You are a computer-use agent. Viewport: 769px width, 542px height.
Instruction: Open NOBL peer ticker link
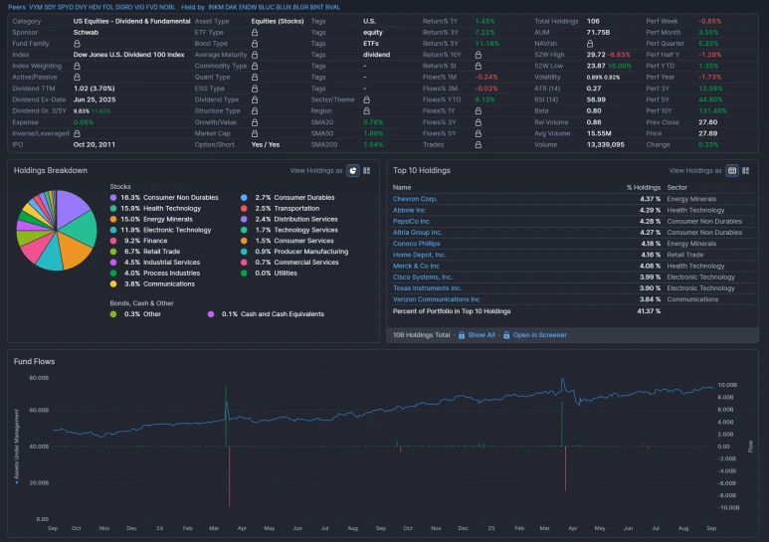point(167,7)
